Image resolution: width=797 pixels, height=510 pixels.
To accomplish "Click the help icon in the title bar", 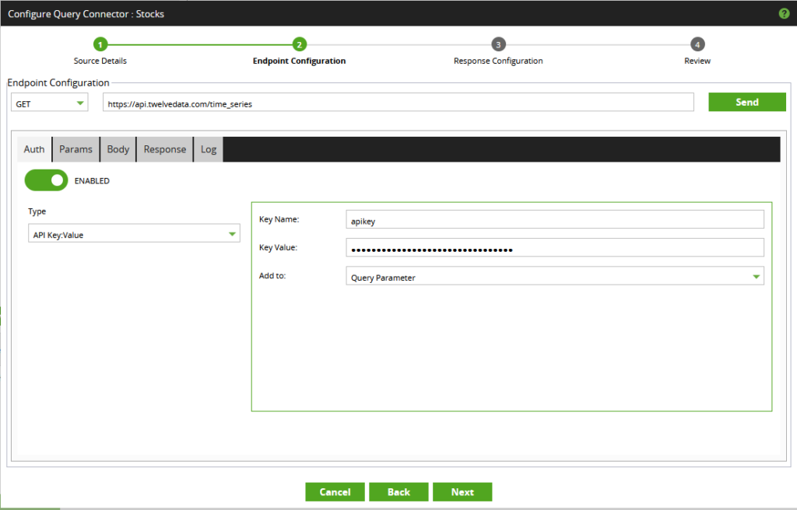I will click(x=785, y=13).
